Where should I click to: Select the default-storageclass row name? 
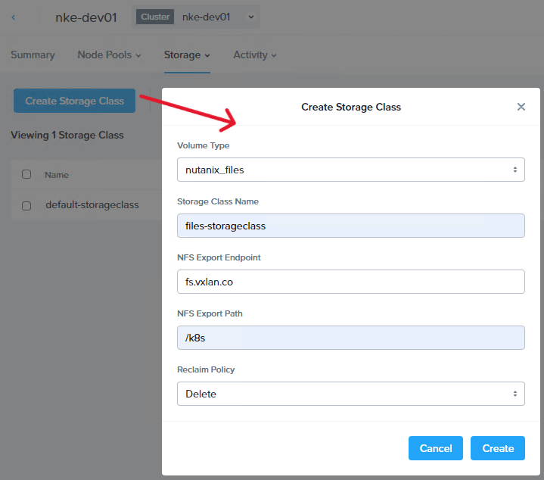click(x=92, y=205)
